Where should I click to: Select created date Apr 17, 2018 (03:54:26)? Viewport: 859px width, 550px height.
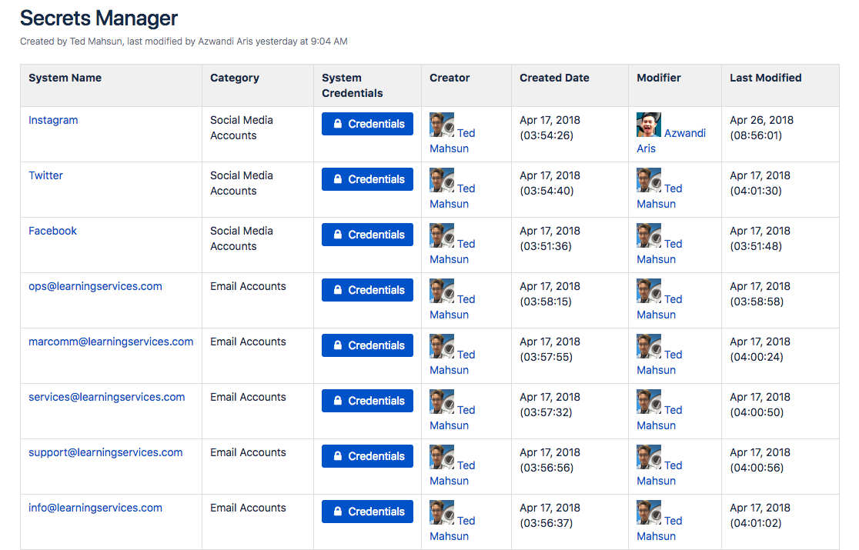click(550, 128)
